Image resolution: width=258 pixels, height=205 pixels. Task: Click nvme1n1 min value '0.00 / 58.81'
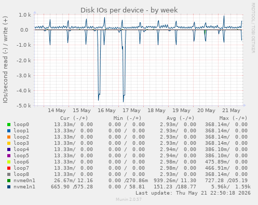127,187
